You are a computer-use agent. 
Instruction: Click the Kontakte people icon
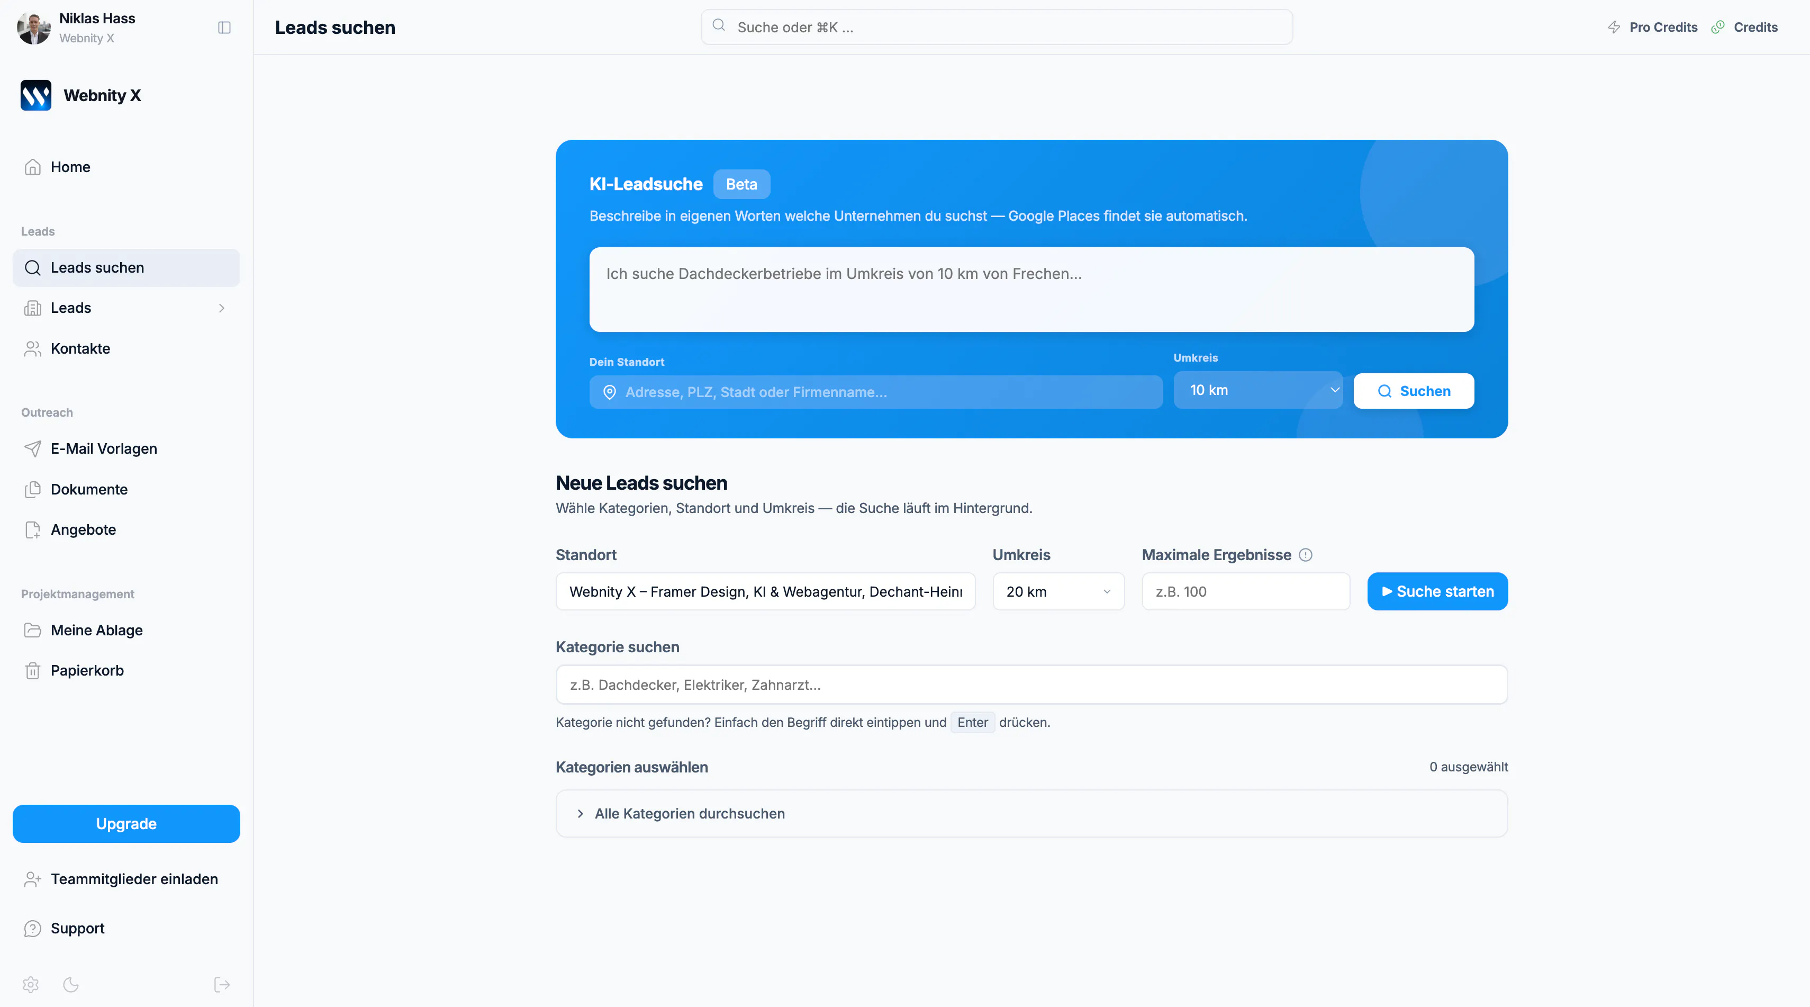[x=32, y=348]
